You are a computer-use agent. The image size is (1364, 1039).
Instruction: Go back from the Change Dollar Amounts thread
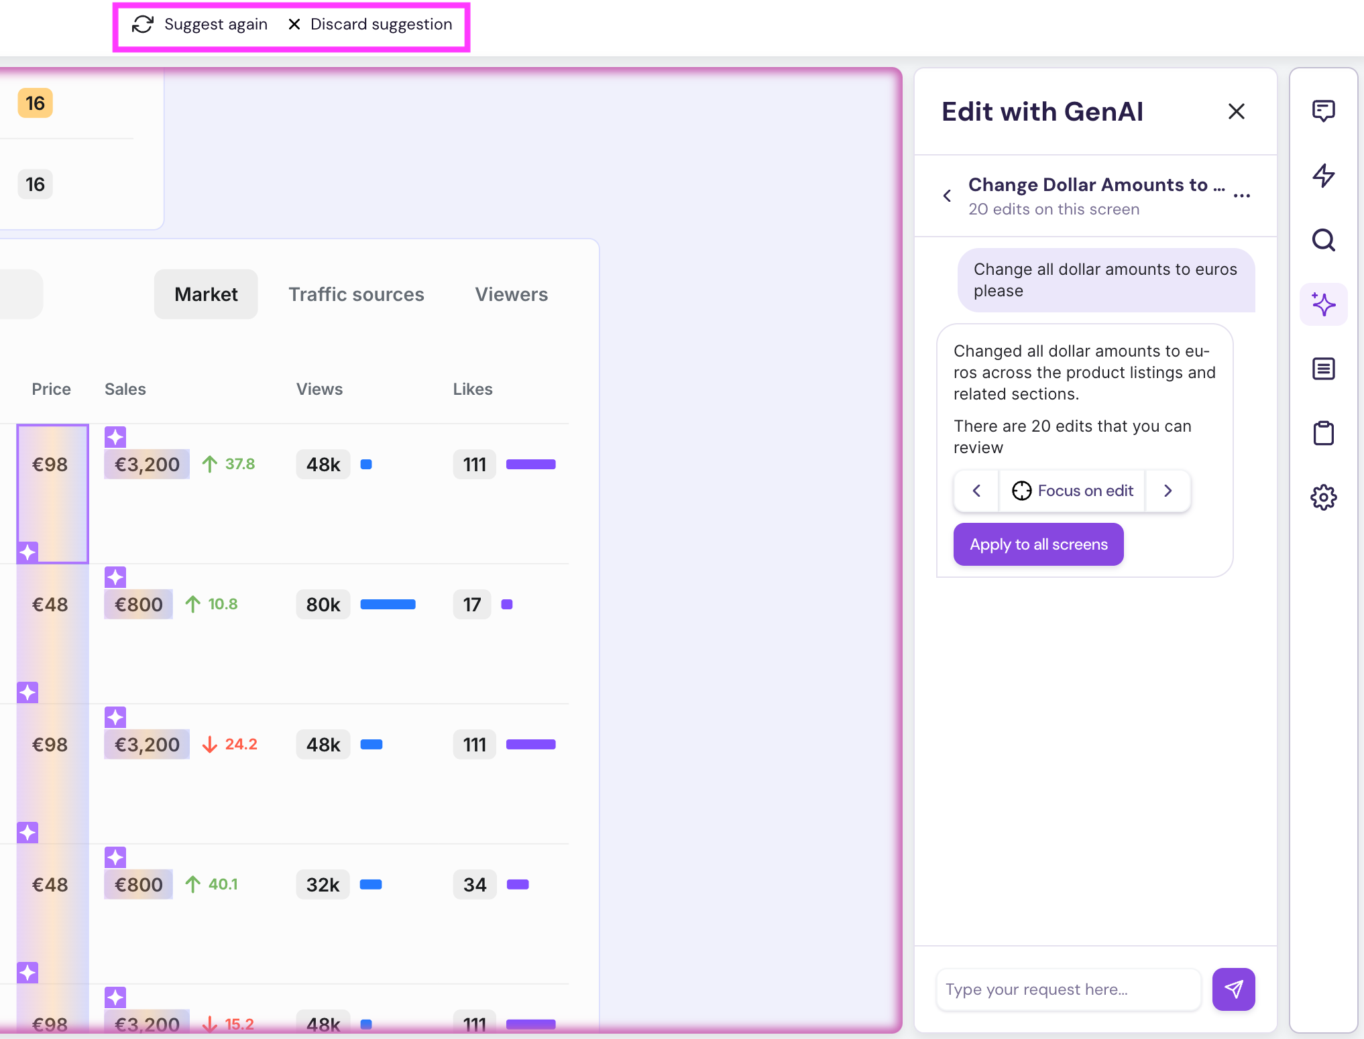(x=947, y=196)
